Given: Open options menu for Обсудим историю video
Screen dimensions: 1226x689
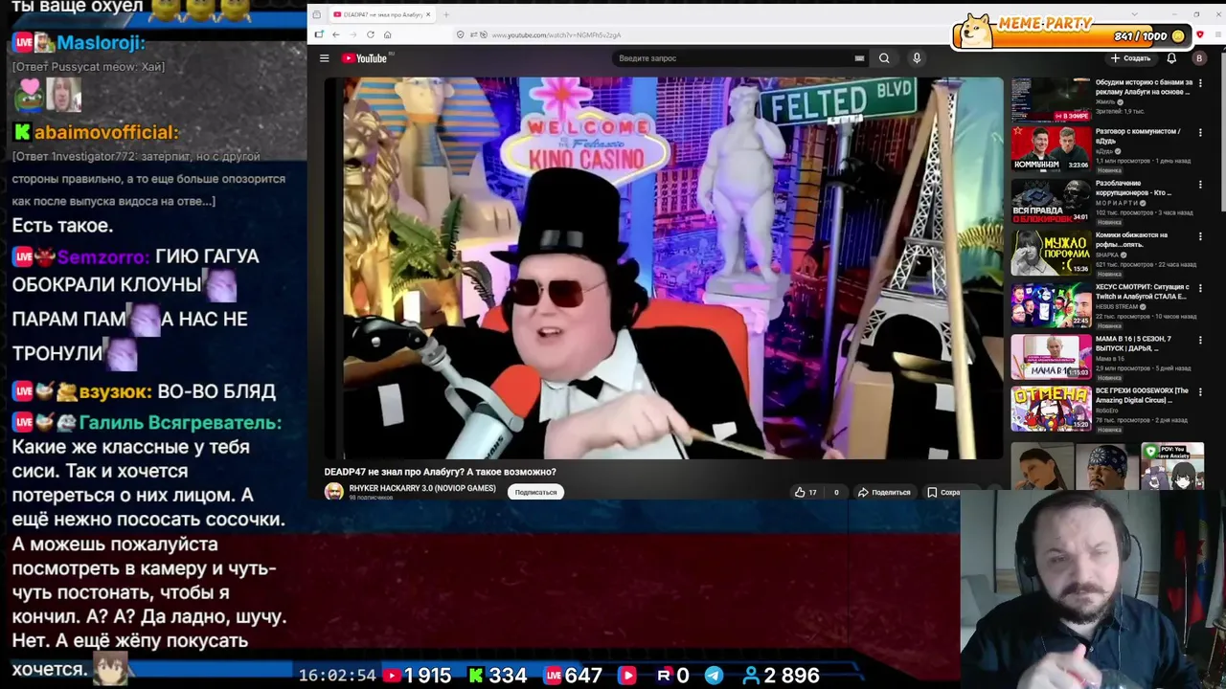Looking at the screenshot, I should (x=1200, y=83).
